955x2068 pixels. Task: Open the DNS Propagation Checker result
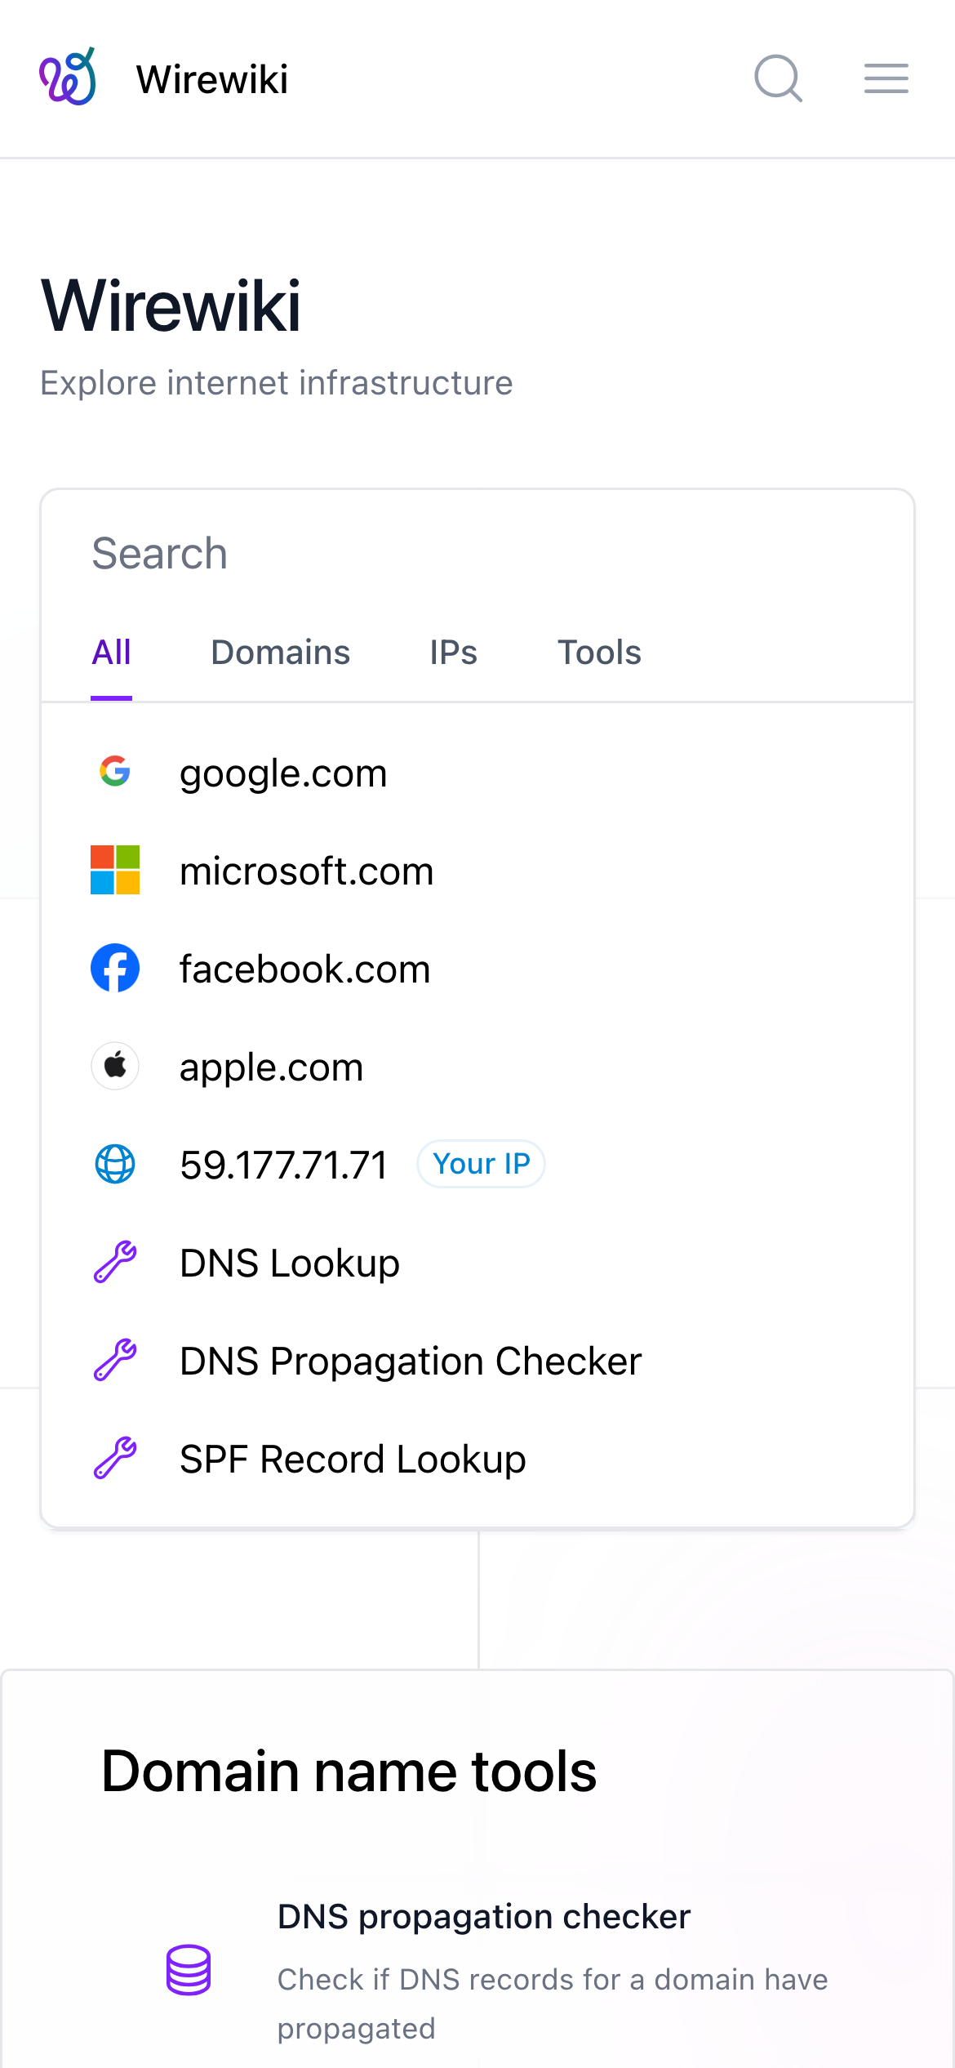click(x=410, y=1362)
